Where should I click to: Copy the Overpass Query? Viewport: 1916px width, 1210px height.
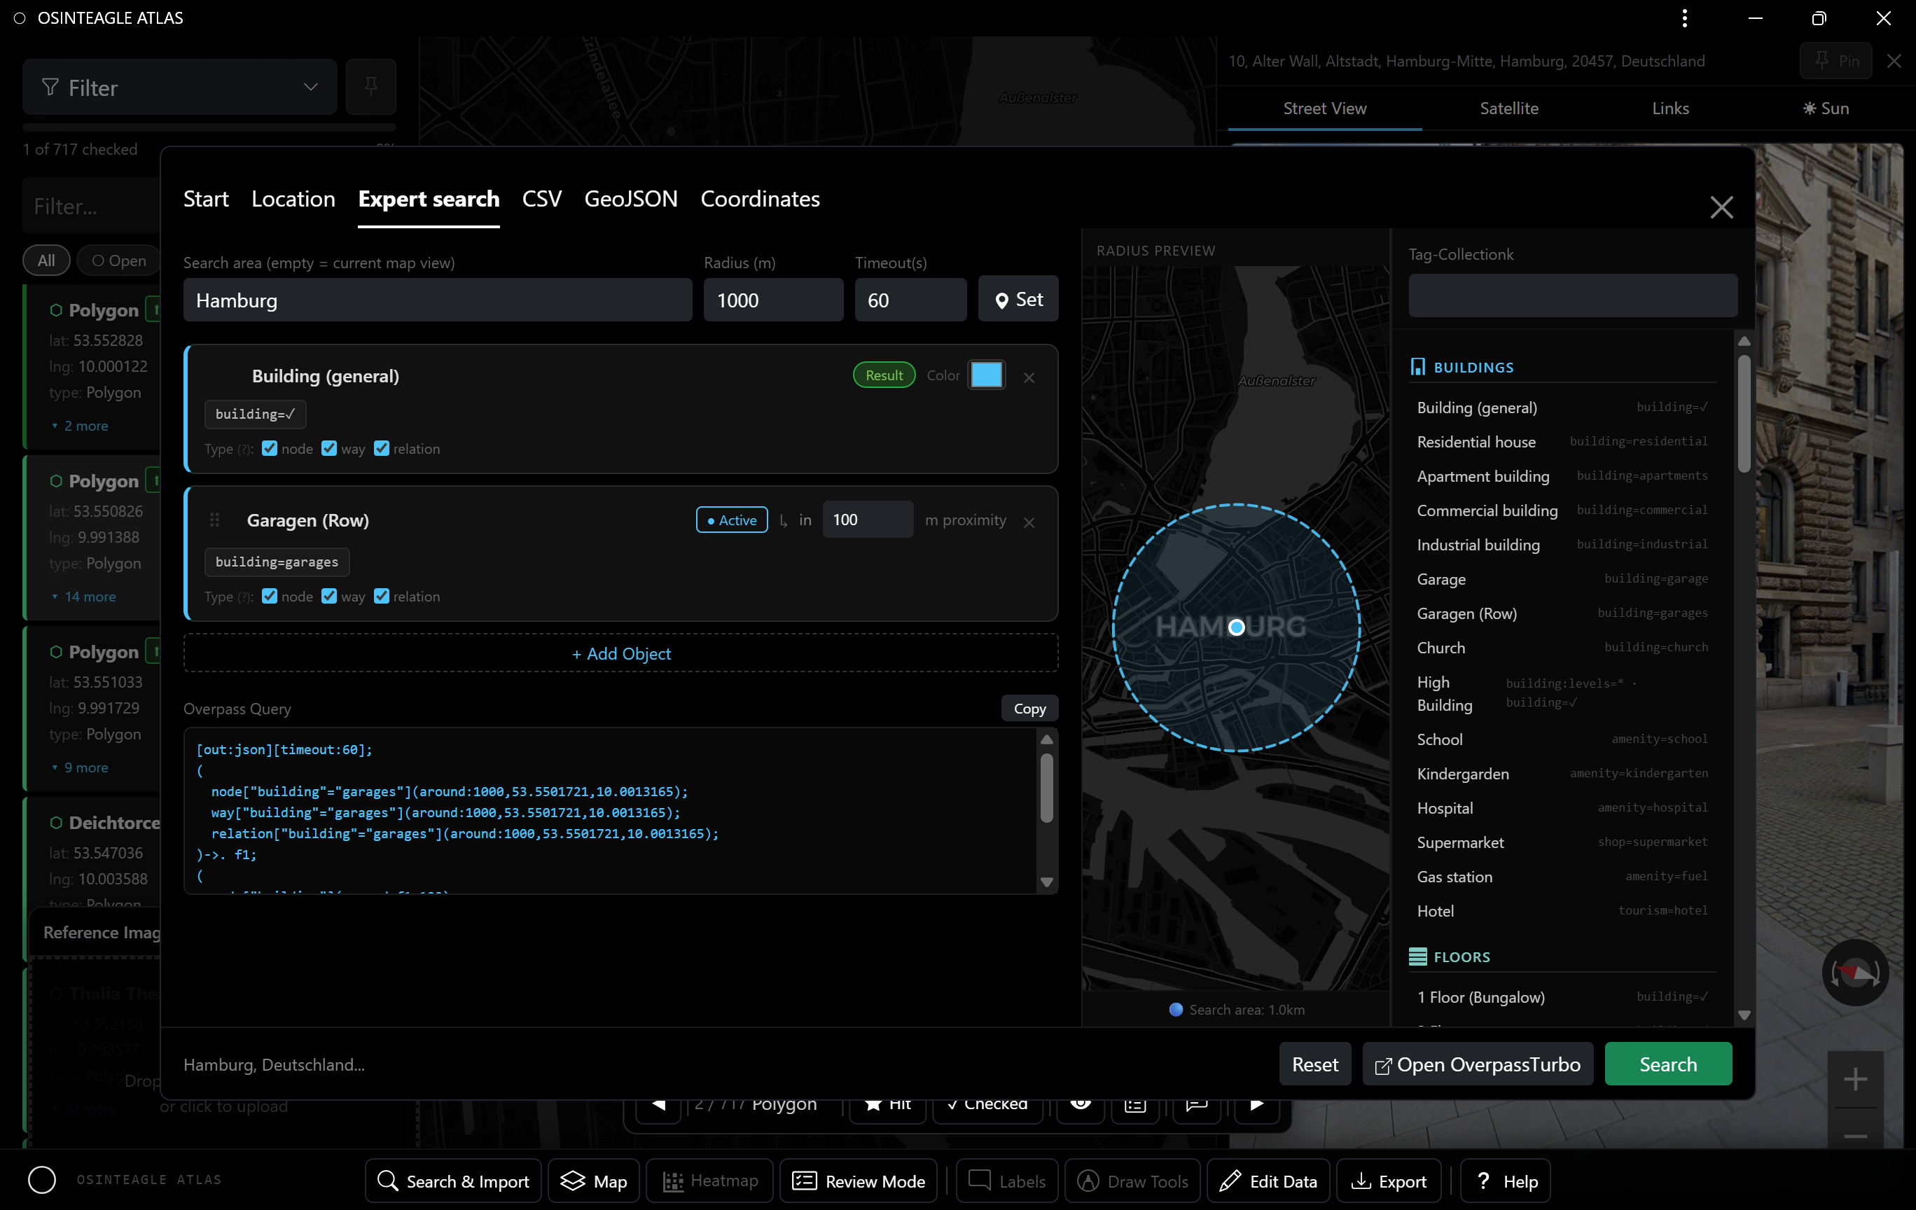coord(1029,708)
